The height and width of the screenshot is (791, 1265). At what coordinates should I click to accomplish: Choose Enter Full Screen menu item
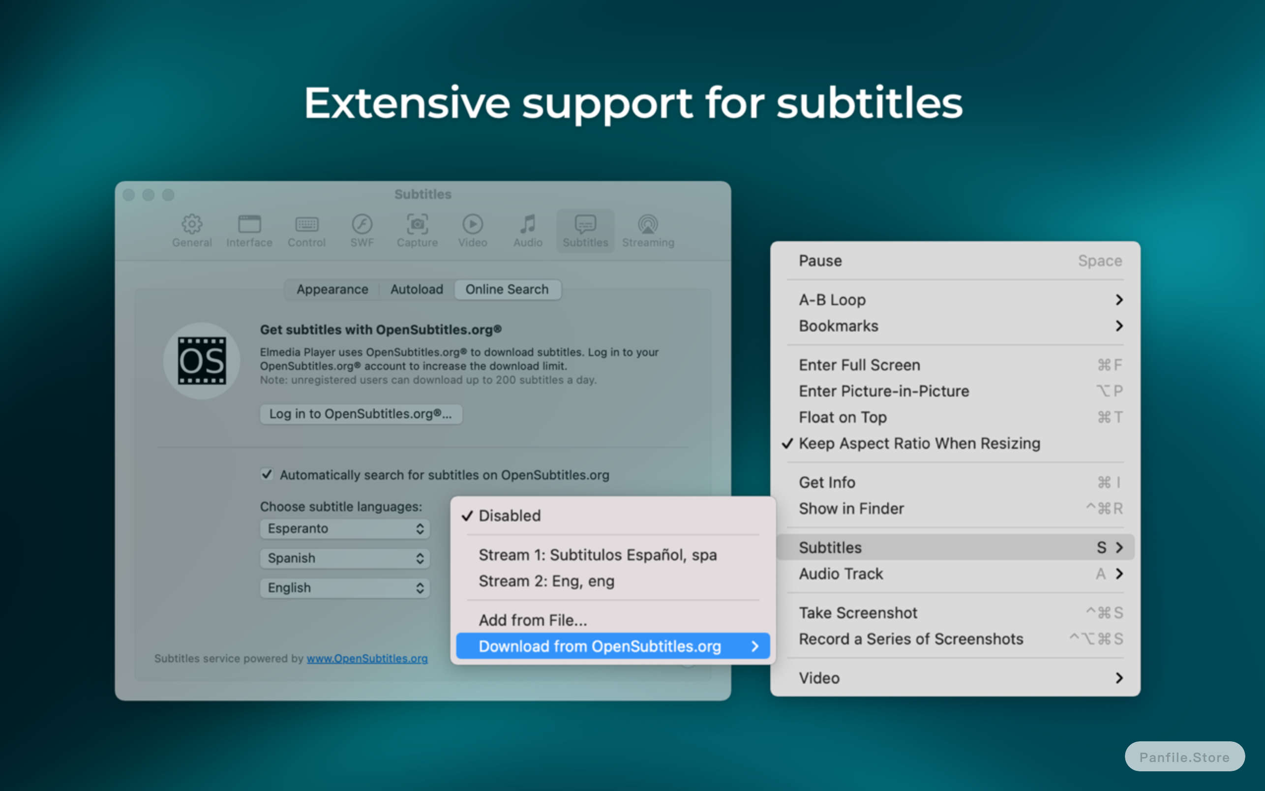click(x=955, y=365)
